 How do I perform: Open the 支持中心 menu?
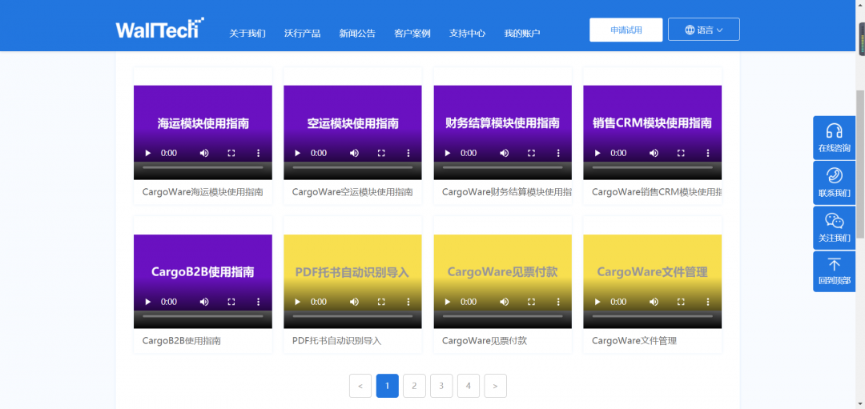tap(467, 33)
